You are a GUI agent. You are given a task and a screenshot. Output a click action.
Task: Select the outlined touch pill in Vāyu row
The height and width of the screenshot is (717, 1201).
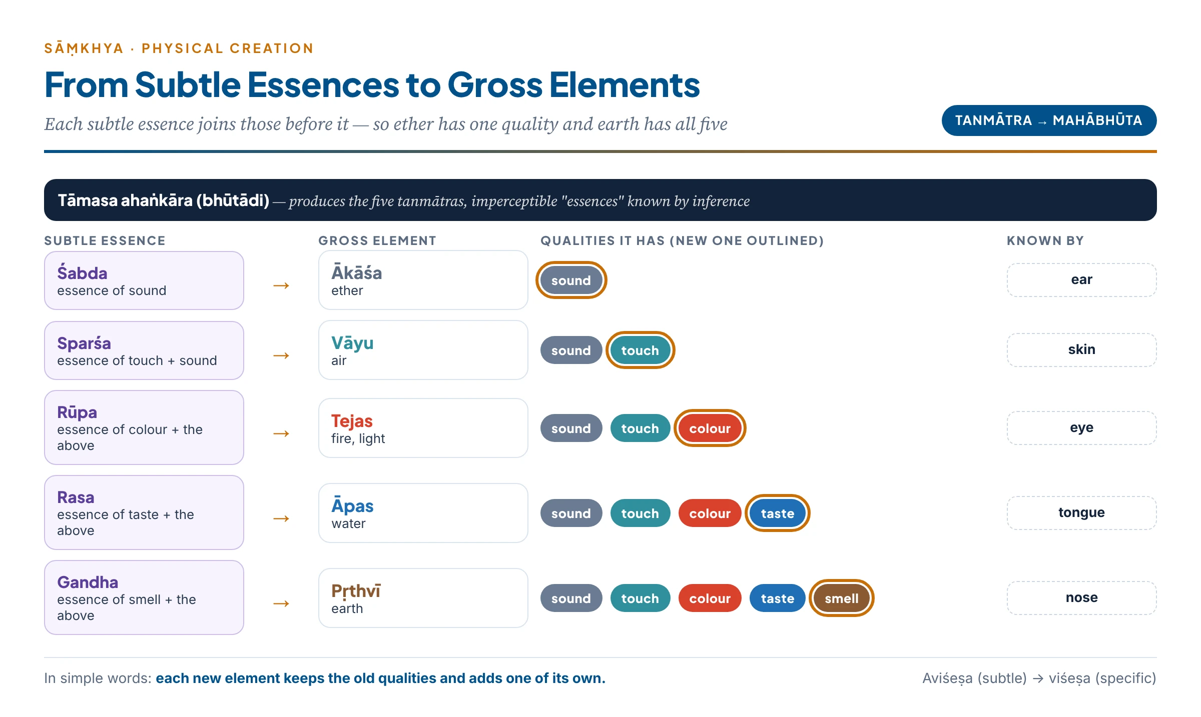coord(640,350)
